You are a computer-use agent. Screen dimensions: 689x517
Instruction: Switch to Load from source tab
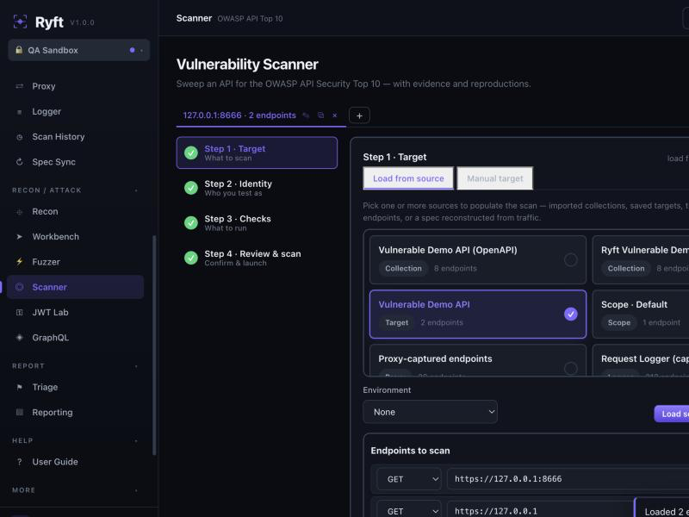[x=408, y=178]
